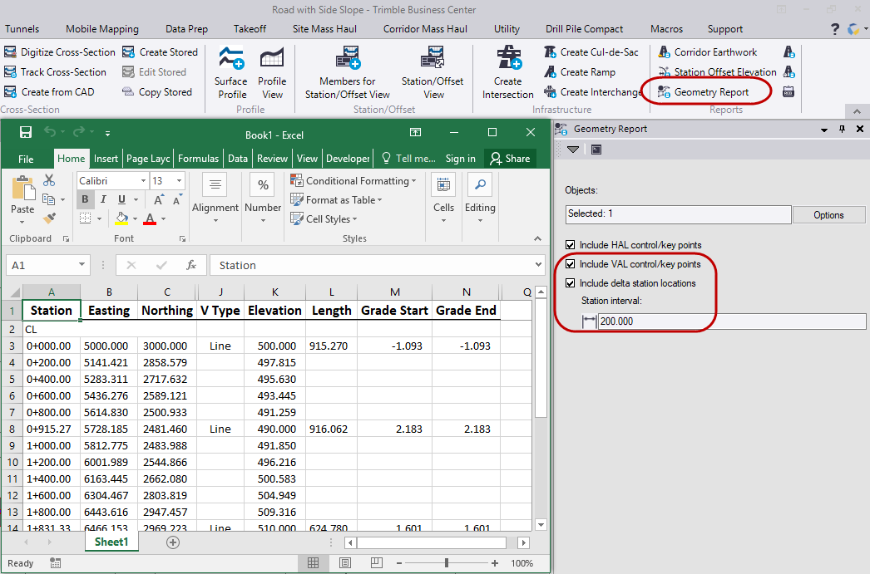The width and height of the screenshot is (870, 574).
Task: Click the Share button in Excel
Action: pos(510,159)
